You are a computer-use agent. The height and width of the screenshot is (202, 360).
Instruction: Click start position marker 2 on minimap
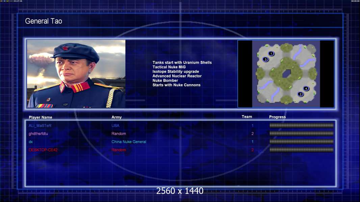[300, 94]
